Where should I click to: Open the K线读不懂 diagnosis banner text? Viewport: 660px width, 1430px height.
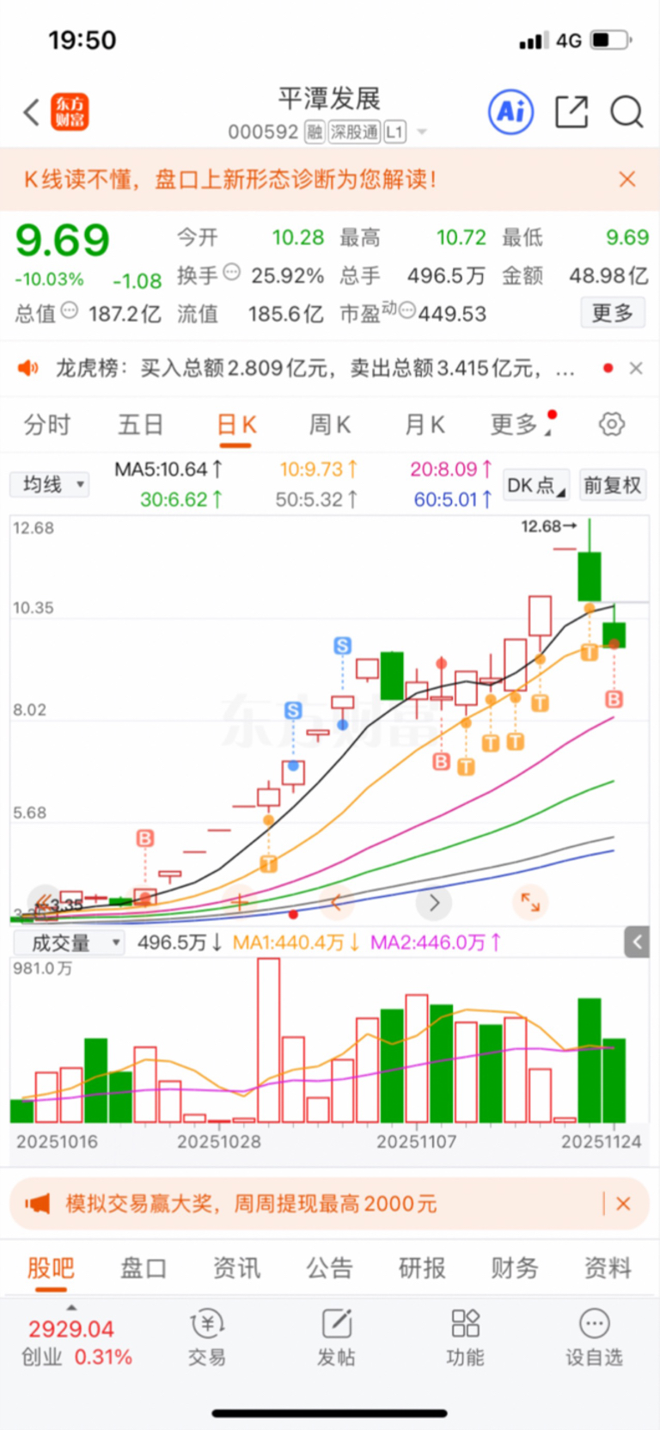[230, 179]
